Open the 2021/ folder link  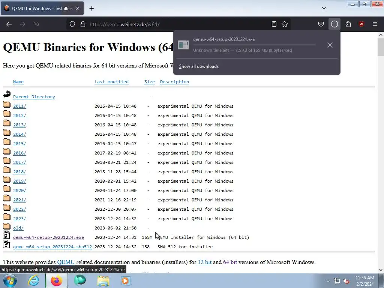(x=19, y=200)
